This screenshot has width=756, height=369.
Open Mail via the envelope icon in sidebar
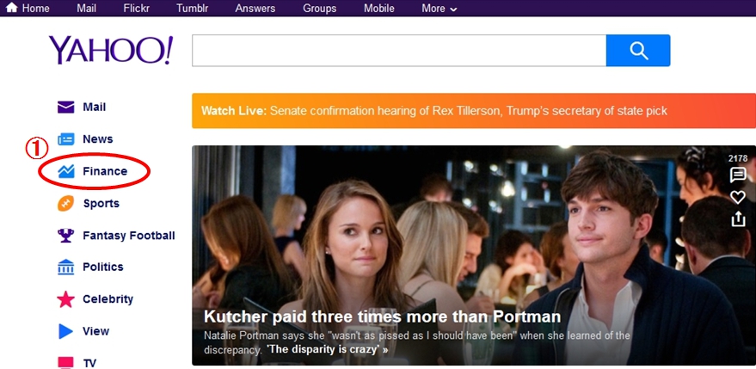point(65,107)
